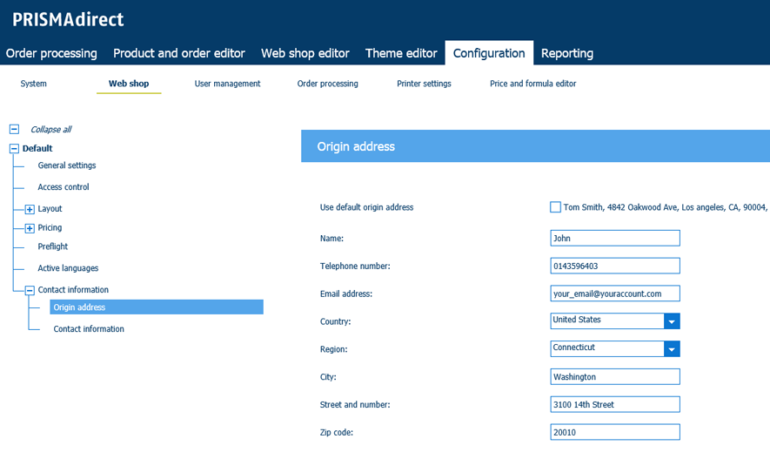Click the PRISMAdirect logo title
The width and height of the screenshot is (770, 459).
pos(68,20)
